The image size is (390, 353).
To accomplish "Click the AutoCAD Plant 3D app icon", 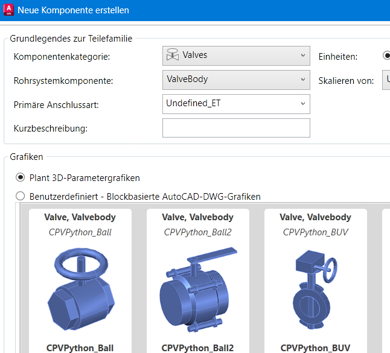I will [8, 10].
